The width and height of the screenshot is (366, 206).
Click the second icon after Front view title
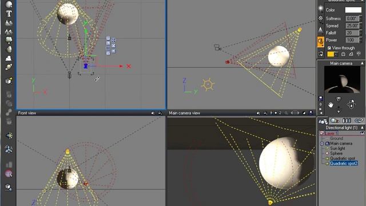pyautogui.click(x=160, y=113)
